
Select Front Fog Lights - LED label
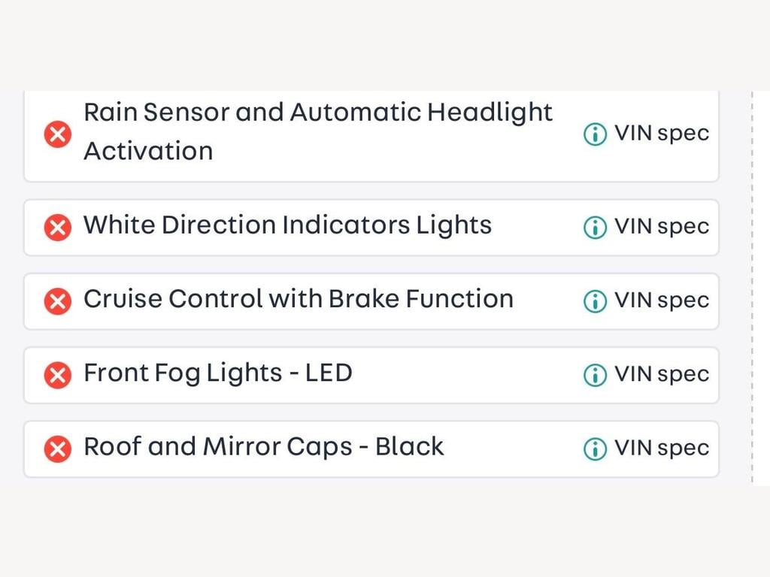pos(218,374)
